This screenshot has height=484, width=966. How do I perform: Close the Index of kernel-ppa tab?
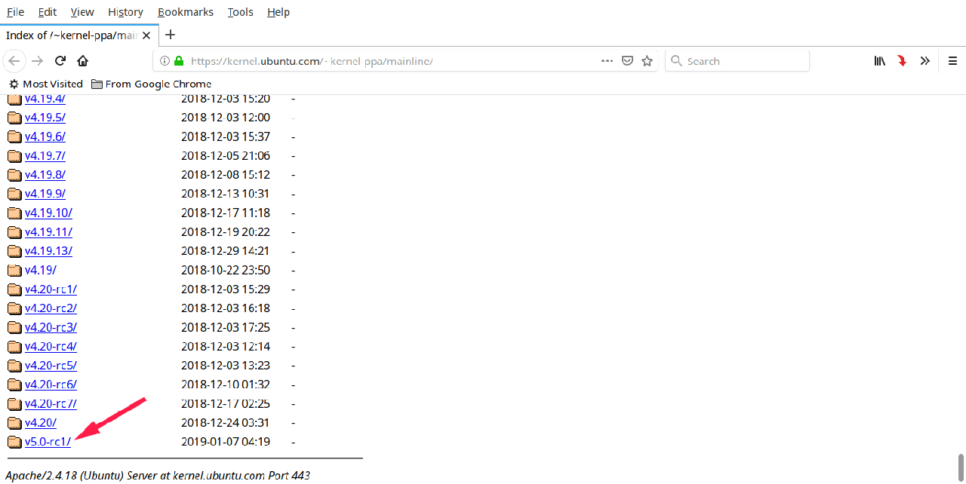[146, 35]
